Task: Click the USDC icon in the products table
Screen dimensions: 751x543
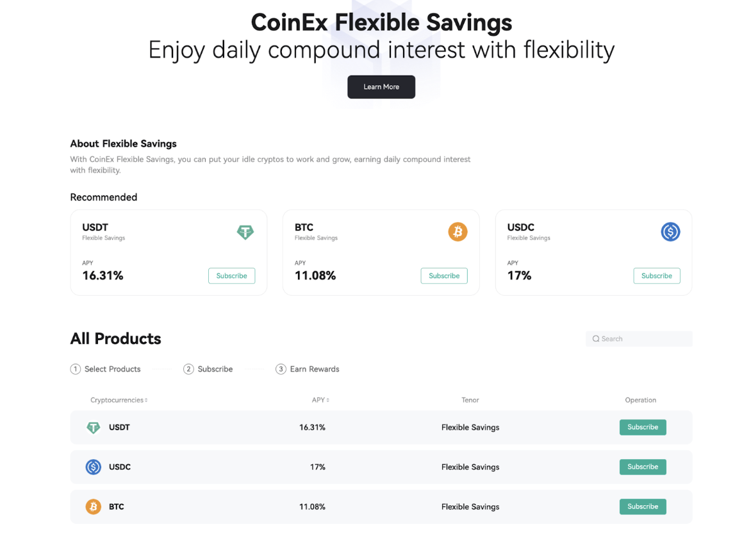Action: tap(94, 467)
